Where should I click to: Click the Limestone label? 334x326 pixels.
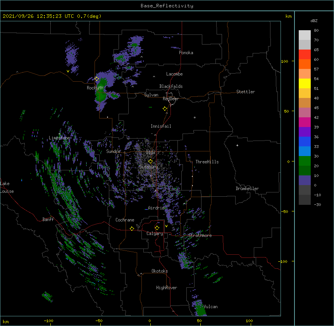pos(59,138)
